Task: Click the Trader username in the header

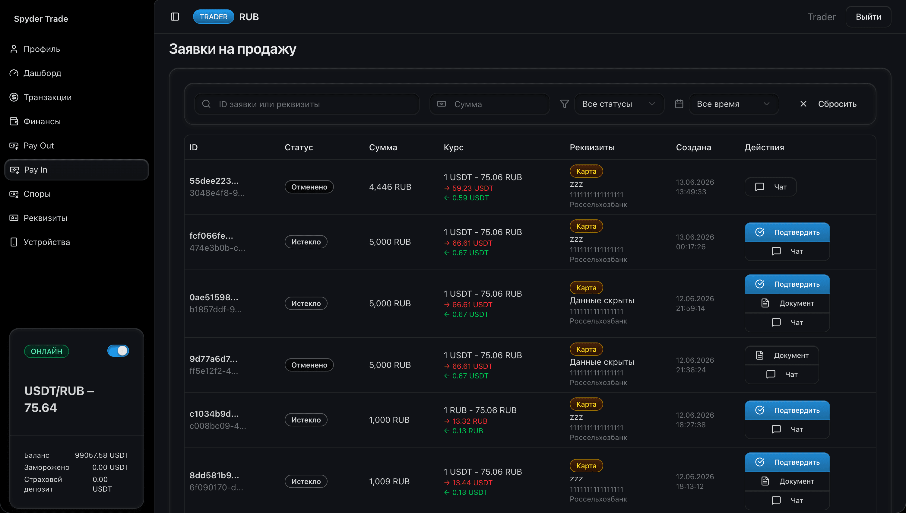Action: (821, 17)
